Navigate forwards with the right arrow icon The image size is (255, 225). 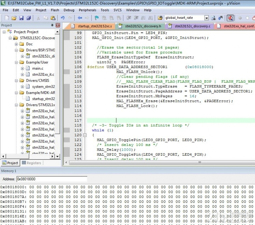click(87, 18)
